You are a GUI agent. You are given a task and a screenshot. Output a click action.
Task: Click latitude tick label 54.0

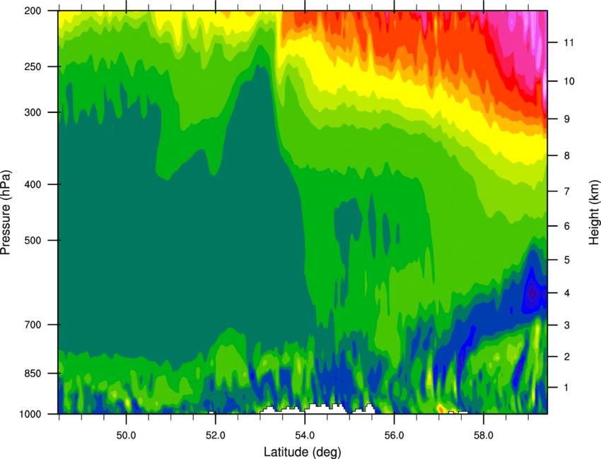tap(305, 436)
